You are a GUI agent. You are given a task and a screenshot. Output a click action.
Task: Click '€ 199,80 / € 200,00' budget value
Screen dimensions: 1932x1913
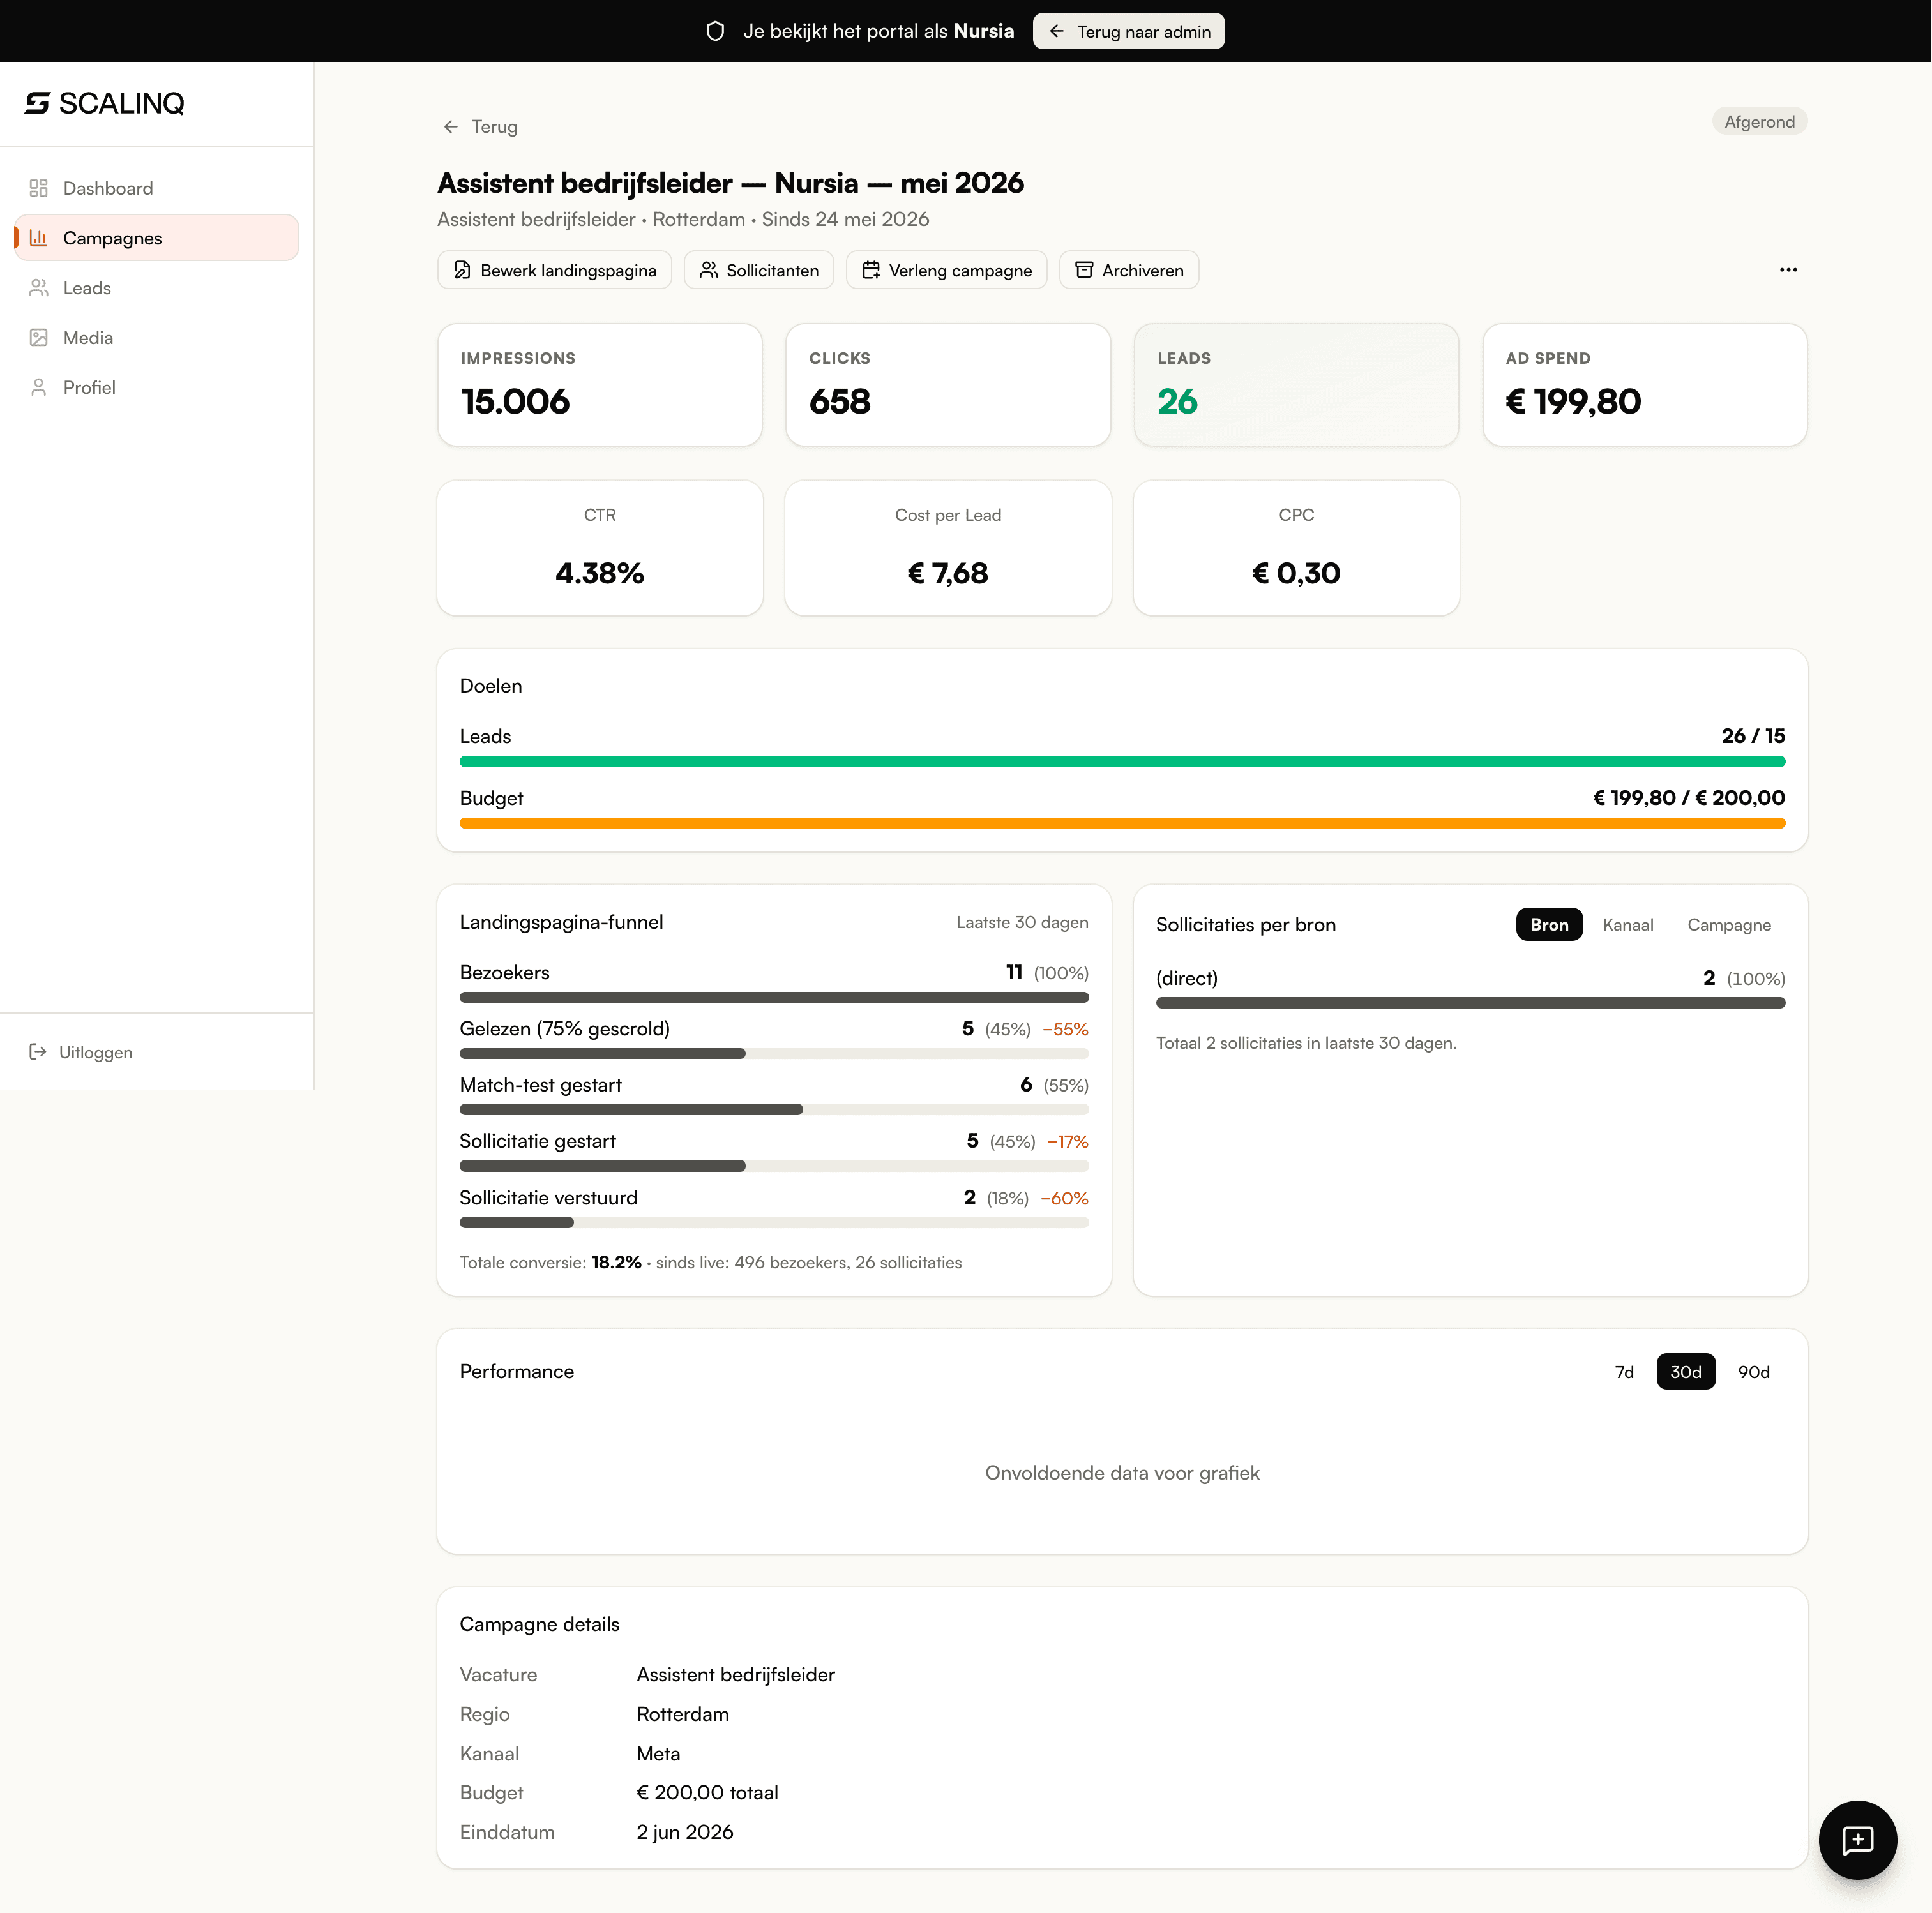tap(1689, 798)
